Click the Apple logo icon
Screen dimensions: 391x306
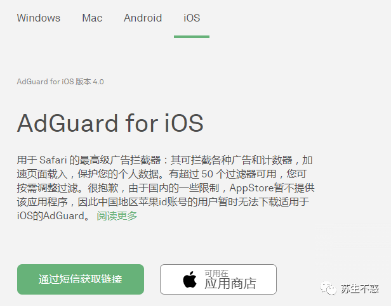(190, 279)
